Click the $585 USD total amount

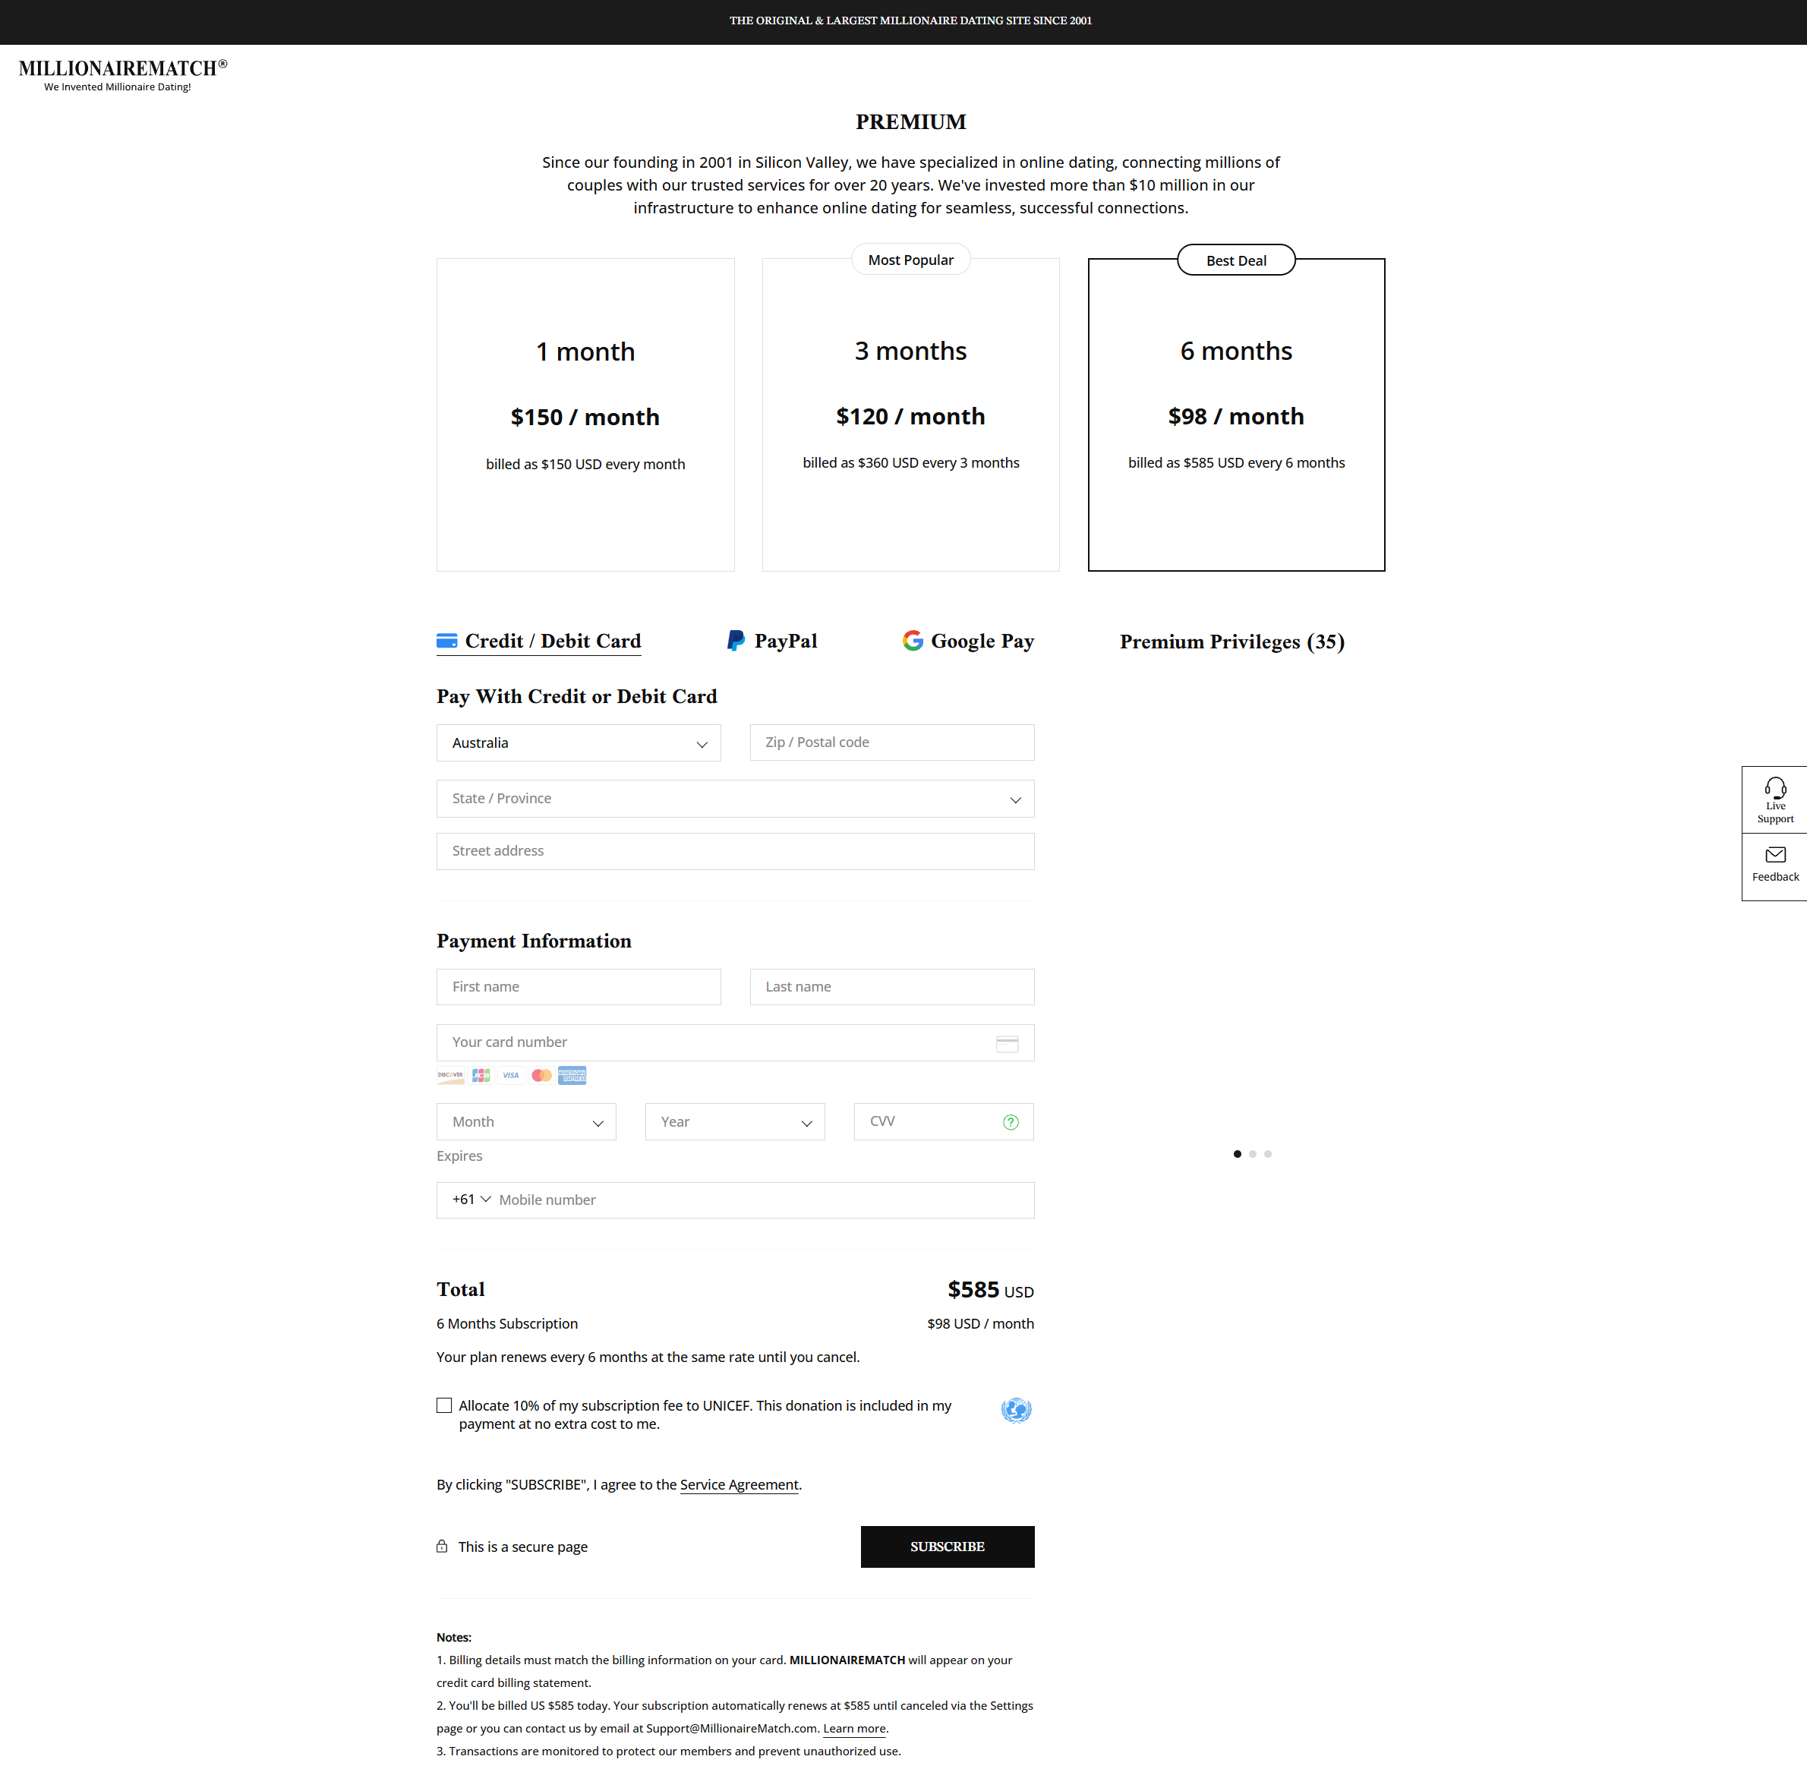[991, 1290]
